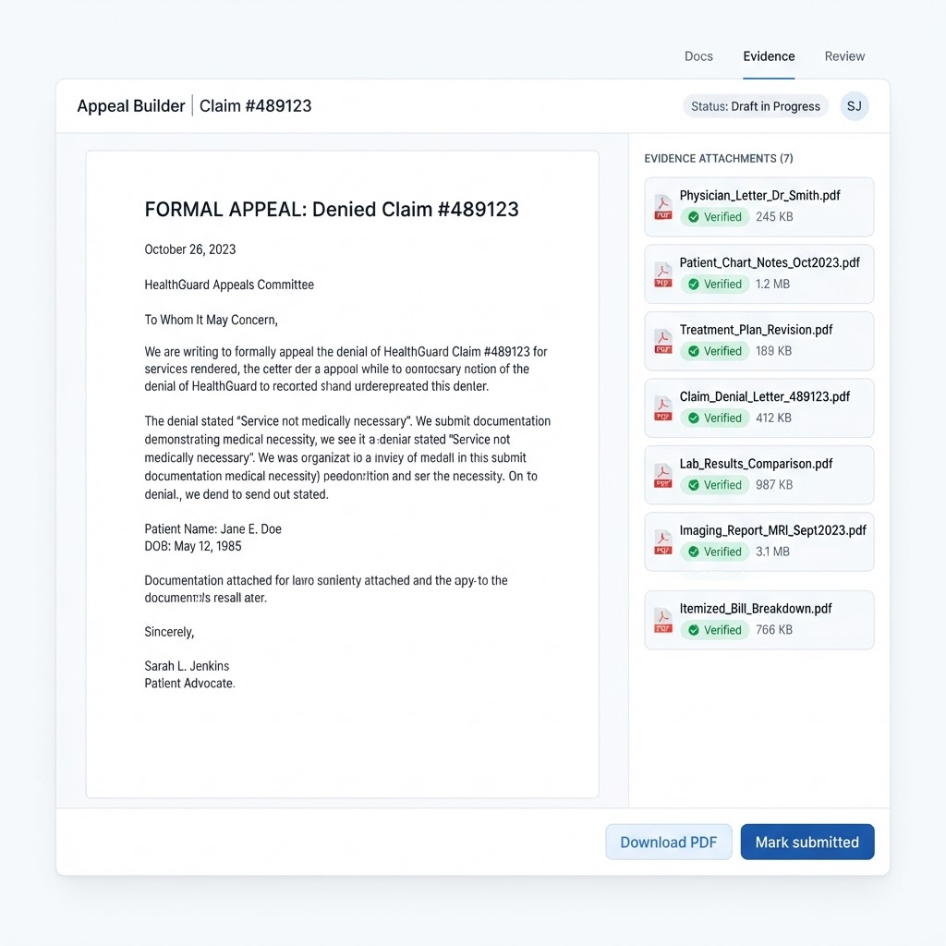Click Verified badge on Physician_Letter_Dr_Smith.pdf
The height and width of the screenshot is (946, 946).
point(715,216)
